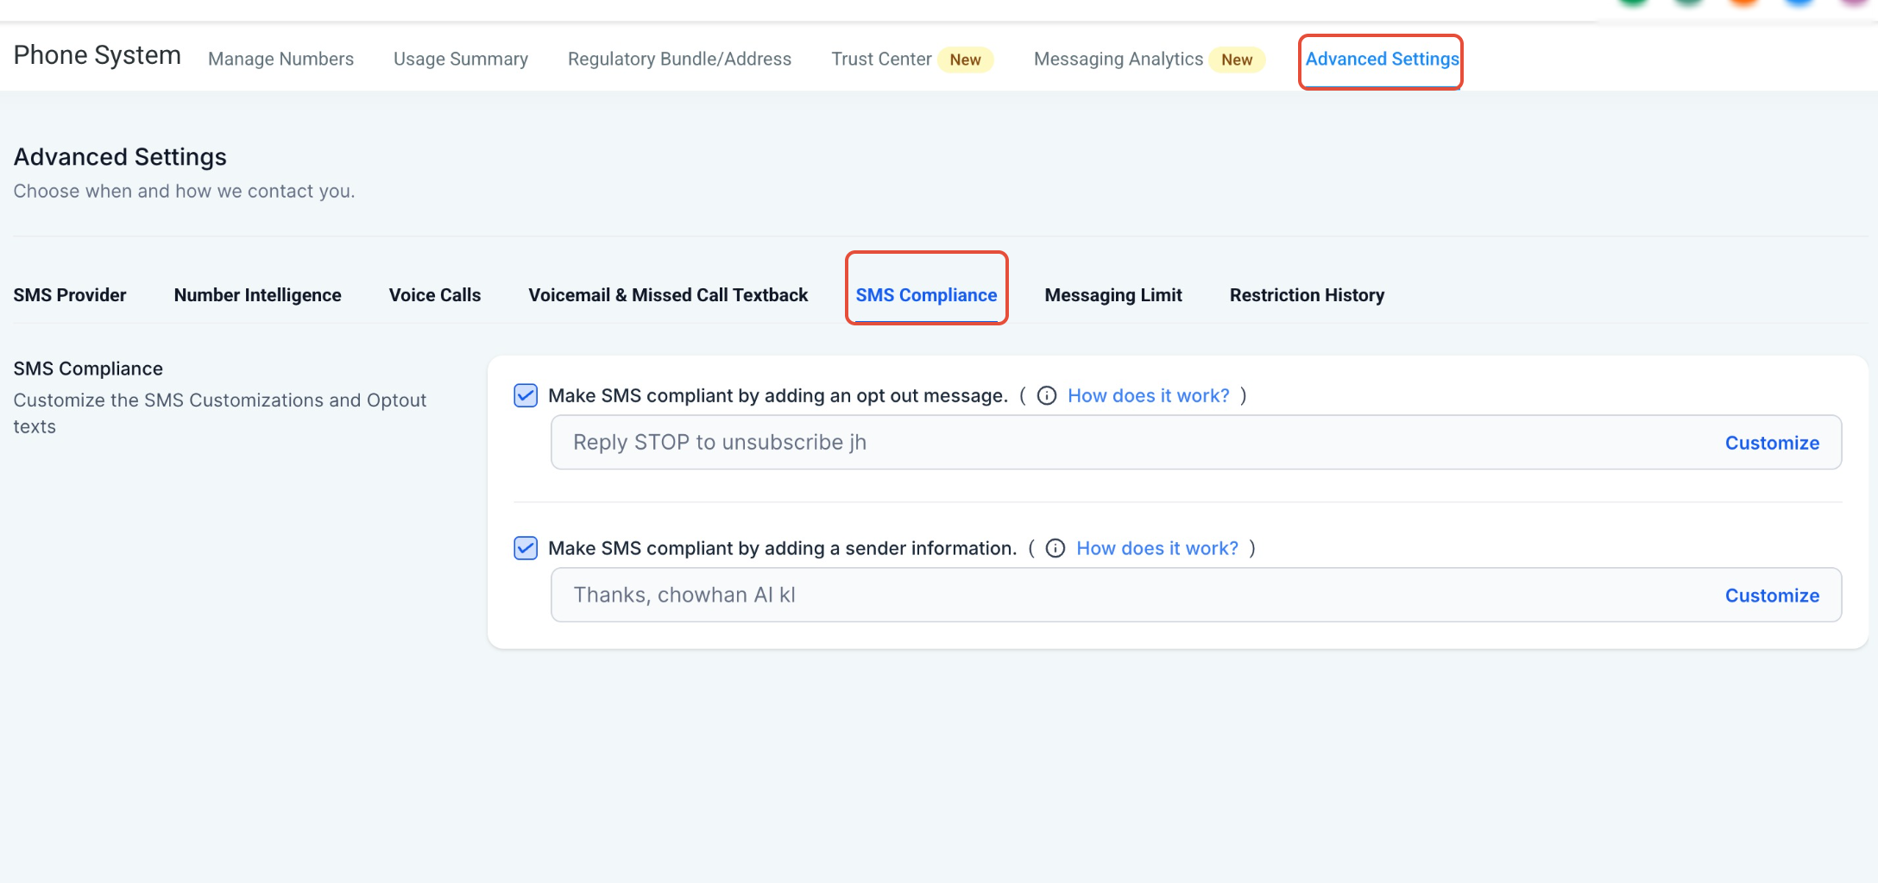Uncheck the sender information checkbox
The height and width of the screenshot is (883, 1878).
tap(526, 548)
